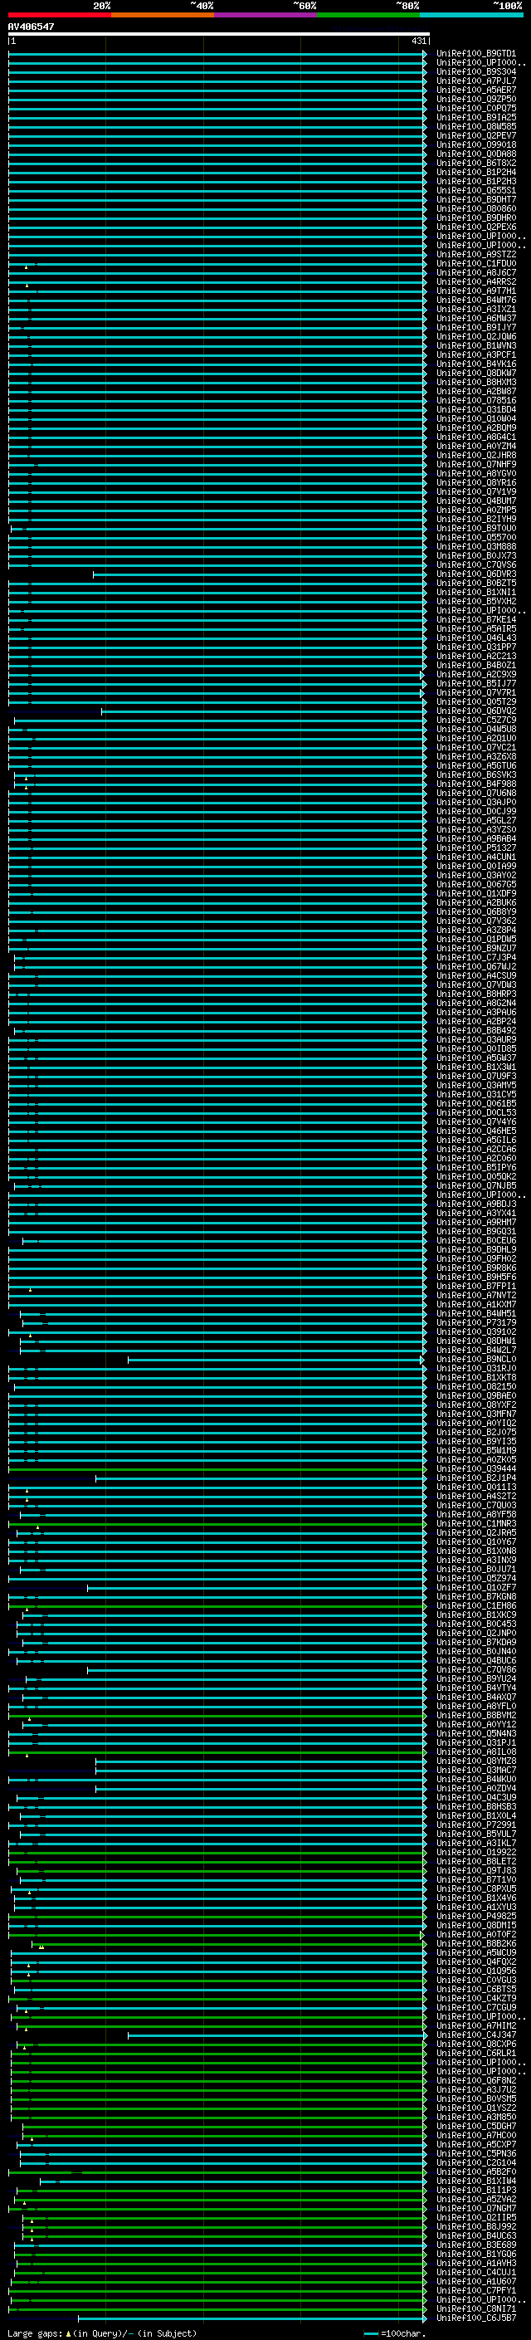The height and width of the screenshot is (2340, 531).
Task: Click the alignment bar of UniRef100_C6J5B7
Action: point(252,2318)
